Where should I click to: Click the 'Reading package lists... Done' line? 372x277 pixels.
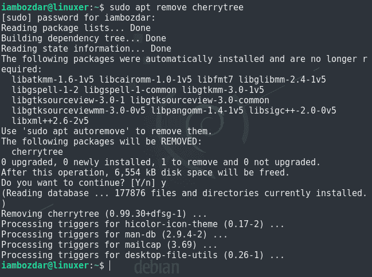click(x=76, y=28)
